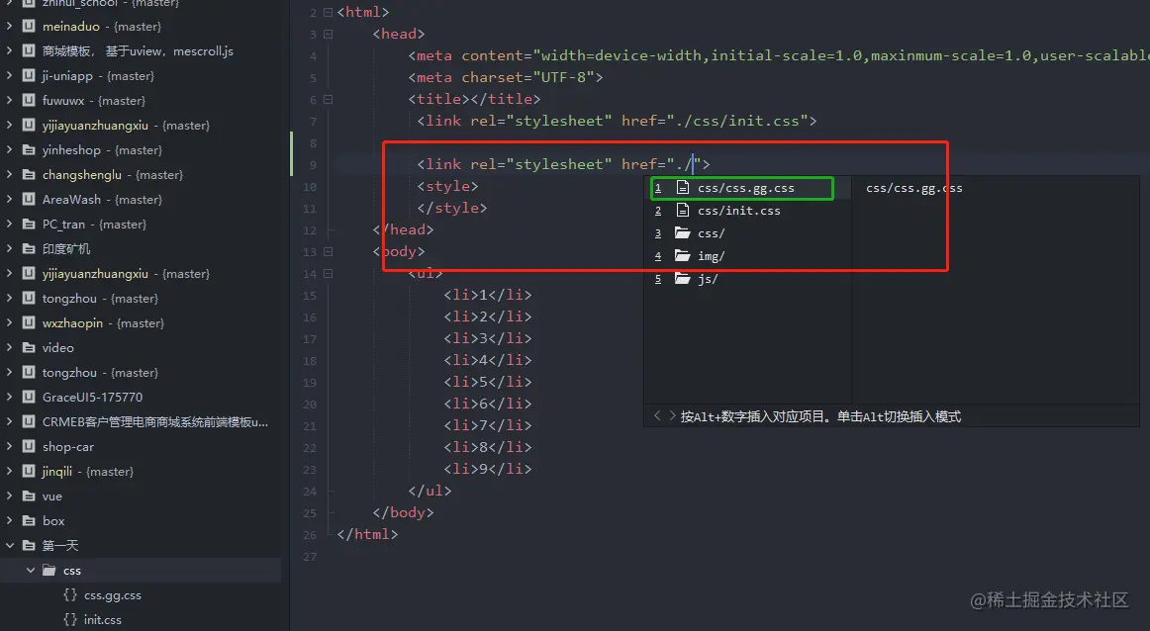Click the video folder icon
1150x631 pixels.
click(x=29, y=347)
